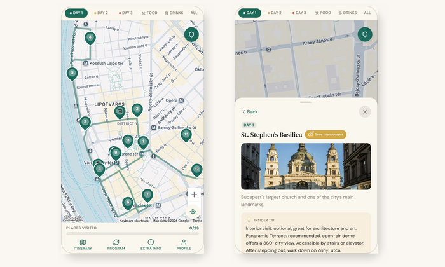
Task: Show All places on left screen
Action: coord(194,13)
